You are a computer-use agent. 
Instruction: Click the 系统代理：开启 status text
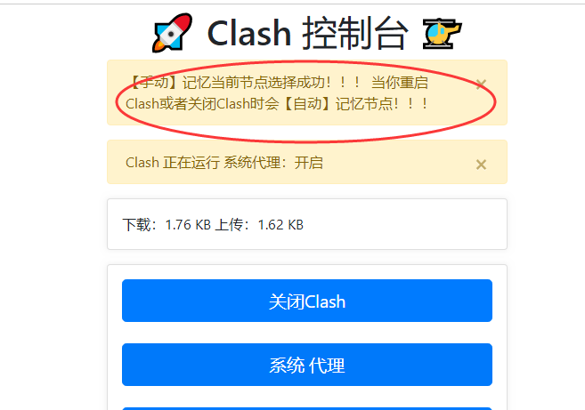(273, 163)
